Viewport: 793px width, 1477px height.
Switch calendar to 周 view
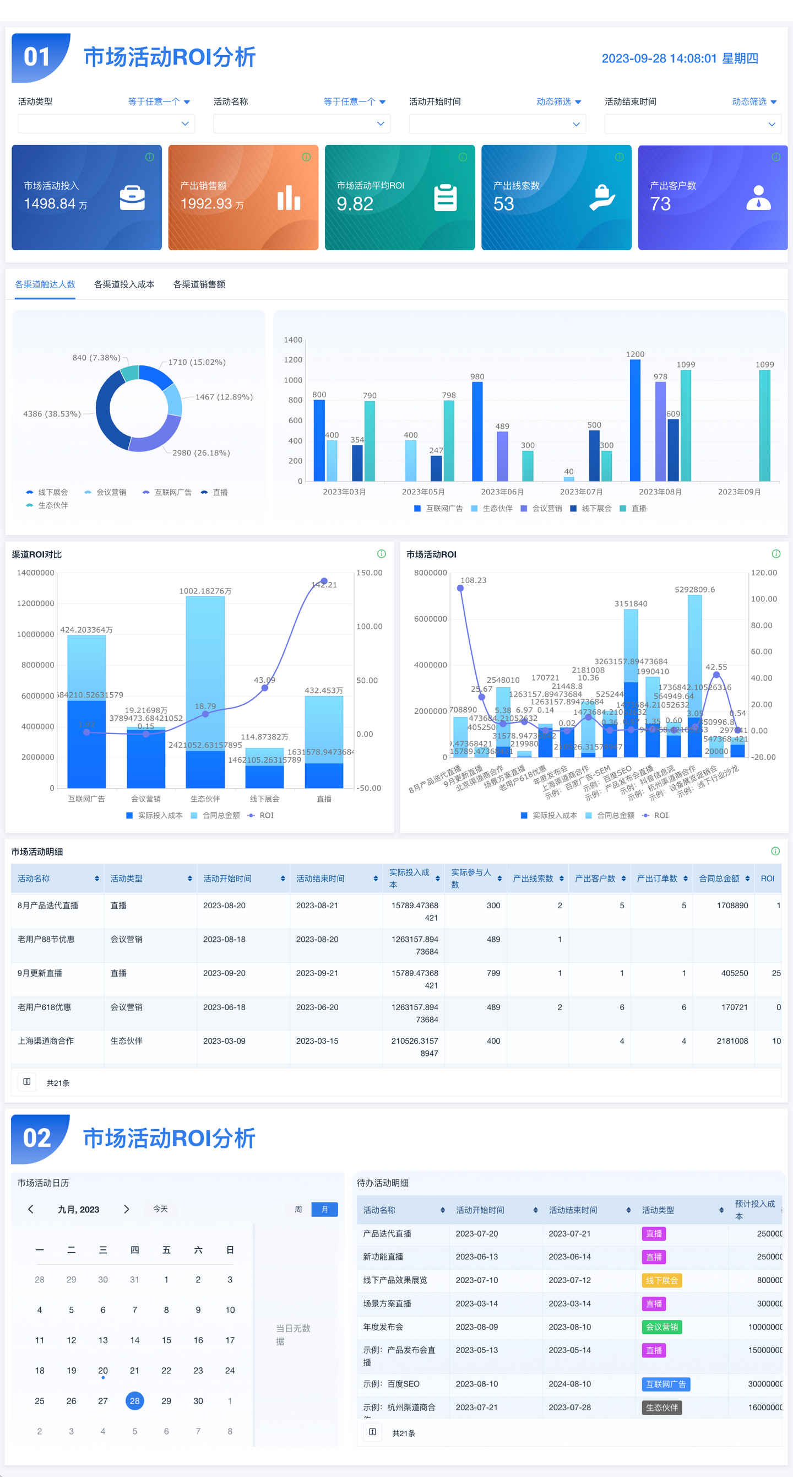[298, 1209]
